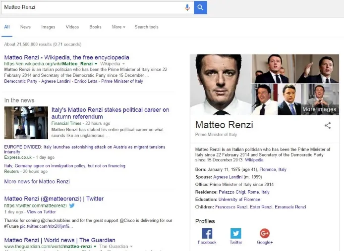Click the 'In the news' heading
344x251 pixels.
(19, 100)
